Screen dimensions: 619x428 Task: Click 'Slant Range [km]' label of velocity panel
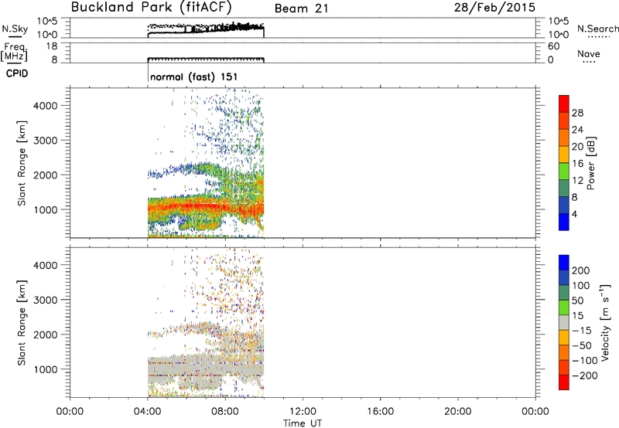pyautogui.click(x=22, y=322)
